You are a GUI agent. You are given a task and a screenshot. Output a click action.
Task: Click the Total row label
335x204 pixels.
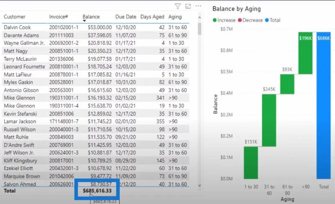(10, 191)
